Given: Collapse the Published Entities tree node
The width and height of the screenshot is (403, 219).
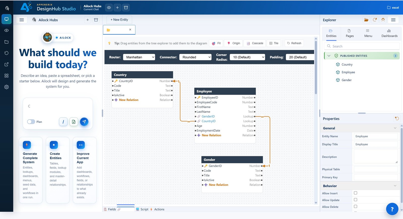Looking at the screenshot, I should coord(329,56).
